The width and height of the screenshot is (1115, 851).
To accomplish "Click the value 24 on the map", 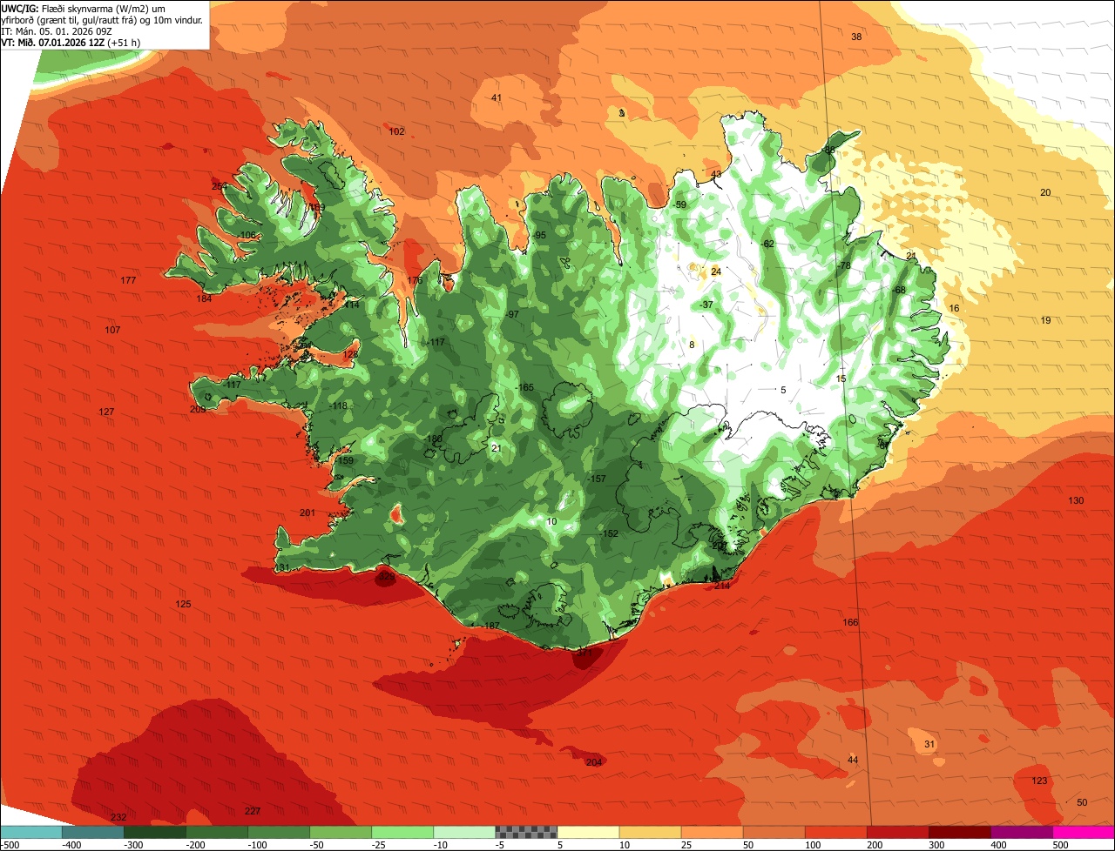I will click(x=716, y=271).
